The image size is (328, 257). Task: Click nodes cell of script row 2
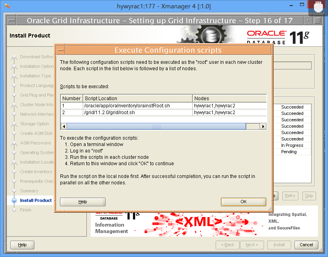(x=230, y=113)
